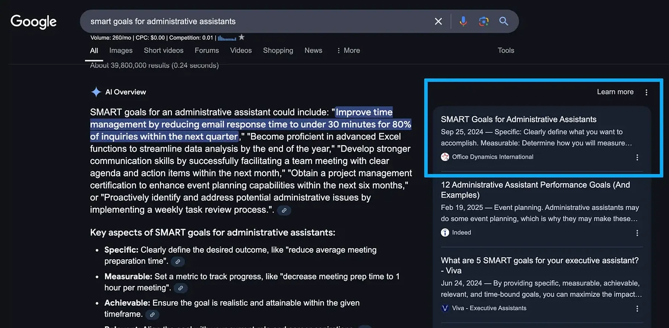Open the three-dot menu beside Learn more

(646, 92)
